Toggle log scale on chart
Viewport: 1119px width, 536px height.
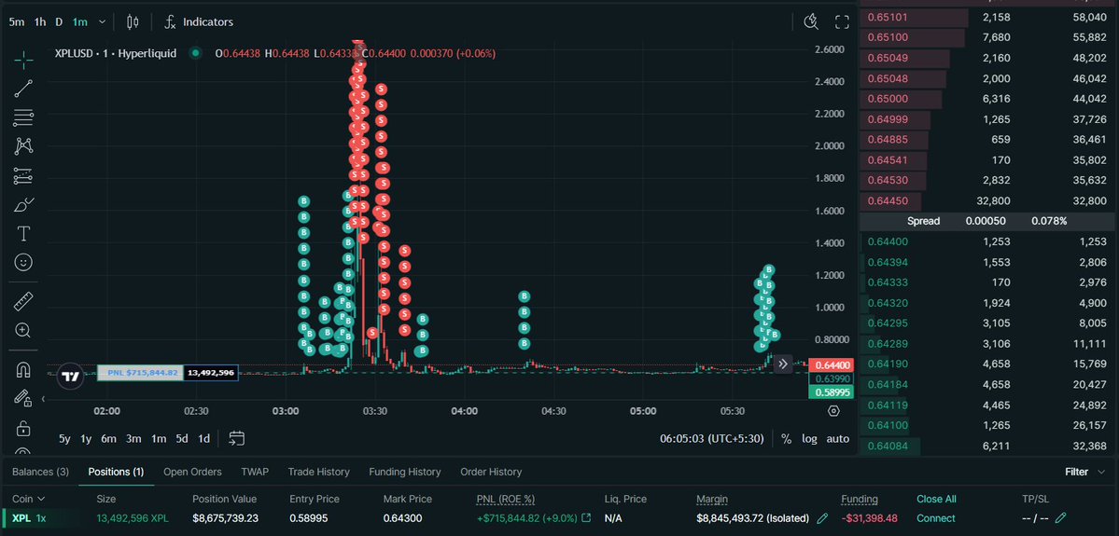tap(809, 439)
